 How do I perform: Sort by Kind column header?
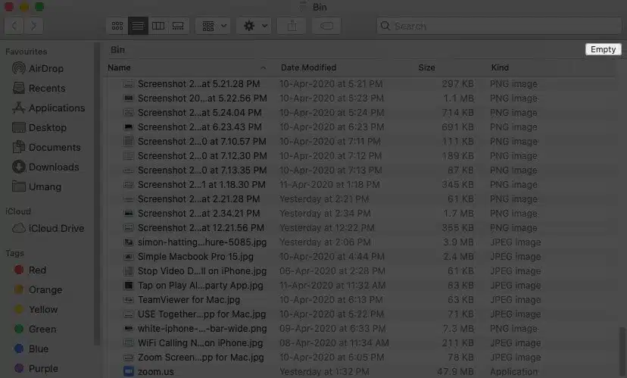(500, 67)
